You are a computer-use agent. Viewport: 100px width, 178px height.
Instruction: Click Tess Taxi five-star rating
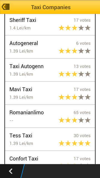coord(75,143)
